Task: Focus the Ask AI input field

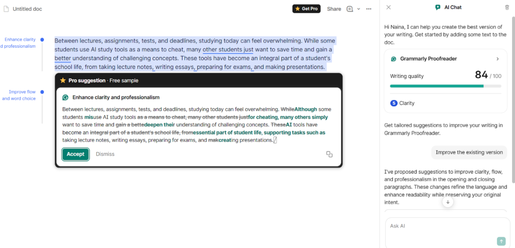Action: 447,232
